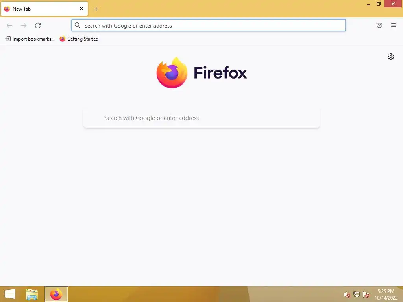
Task: Click the address bar search field
Action: click(209, 26)
